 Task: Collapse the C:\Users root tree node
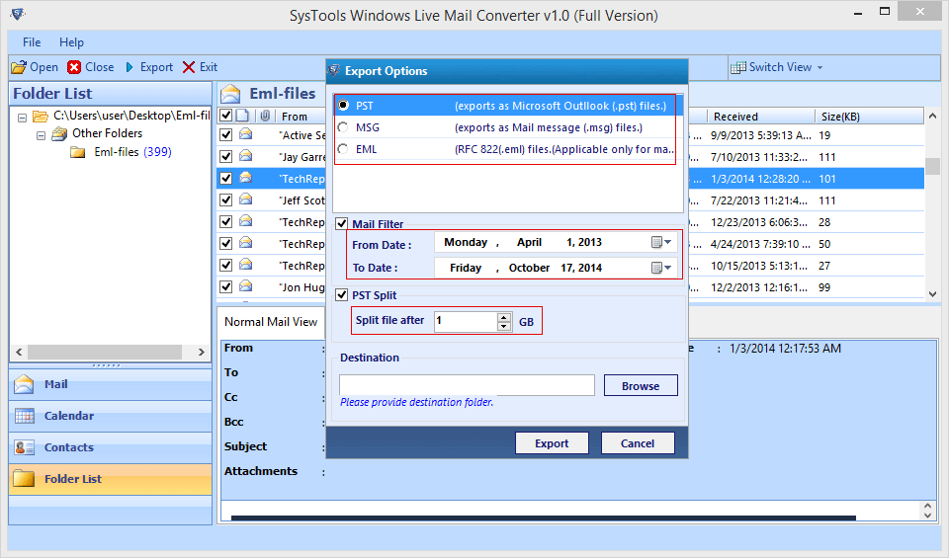coord(23,118)
